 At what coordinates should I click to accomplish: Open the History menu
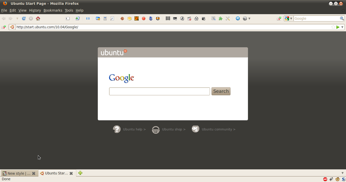click(x=35, y=10)
